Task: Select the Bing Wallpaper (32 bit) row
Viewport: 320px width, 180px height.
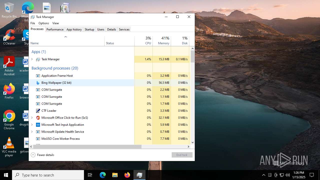Action: [109, 83]
